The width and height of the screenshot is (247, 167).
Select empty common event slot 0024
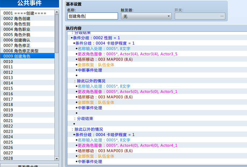click(x=27, y=137)
